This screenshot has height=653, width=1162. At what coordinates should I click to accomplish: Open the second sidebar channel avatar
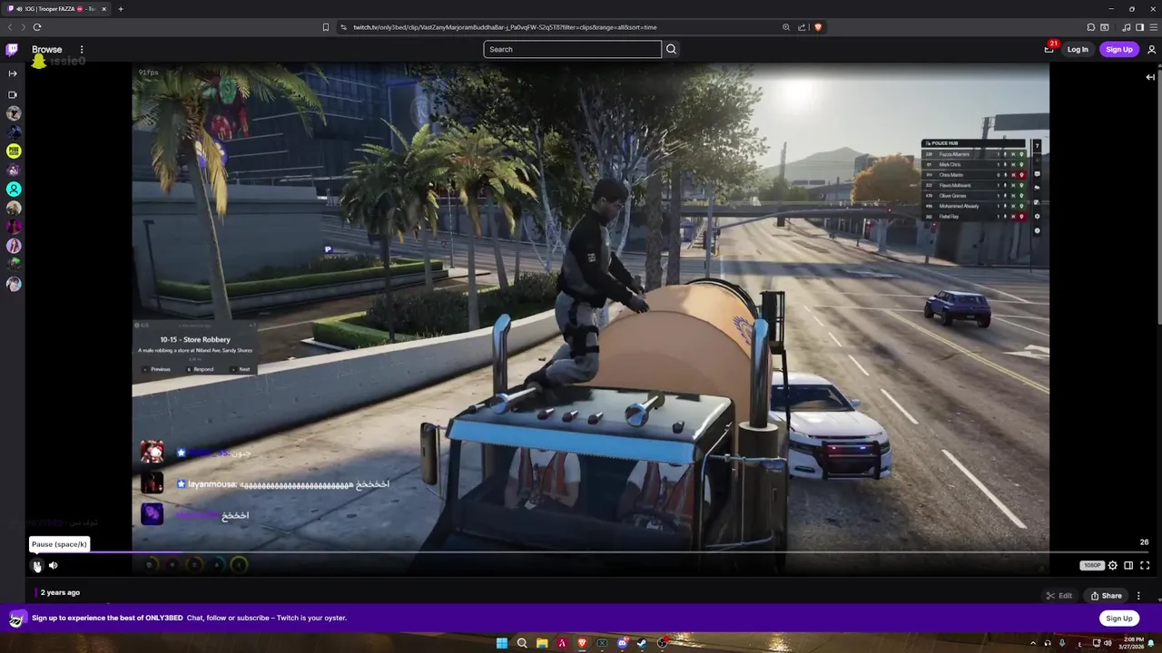coord(14,132)
